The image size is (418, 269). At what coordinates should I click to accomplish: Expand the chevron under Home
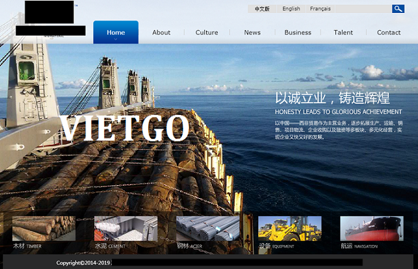(116, 39)
